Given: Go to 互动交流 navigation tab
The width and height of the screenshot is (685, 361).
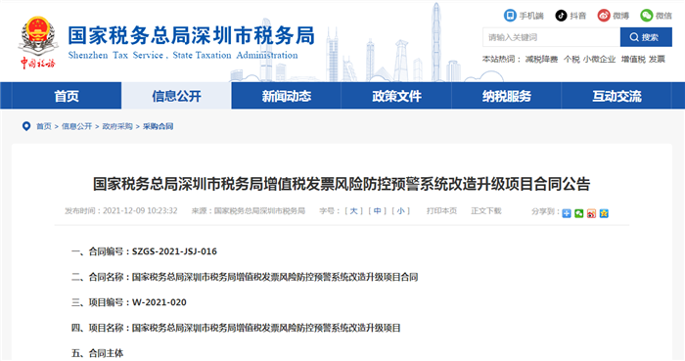Looking at the screenshot, I should click(616, 96).
